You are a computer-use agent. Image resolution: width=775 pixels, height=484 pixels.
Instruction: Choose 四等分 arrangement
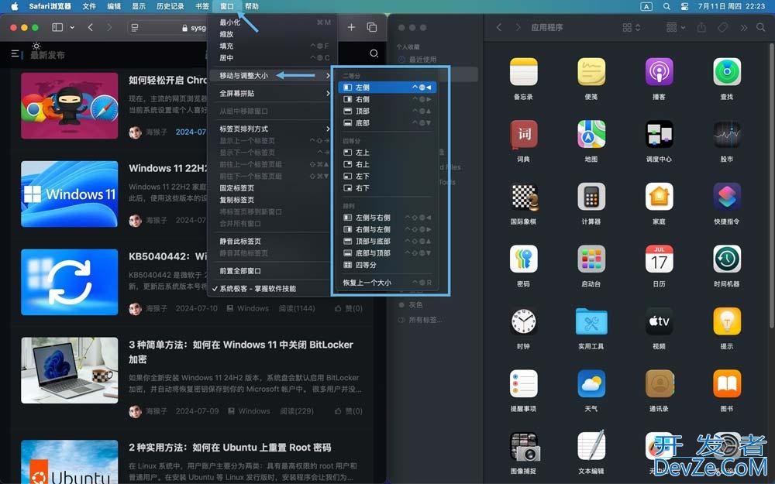[x=387, y=265]
